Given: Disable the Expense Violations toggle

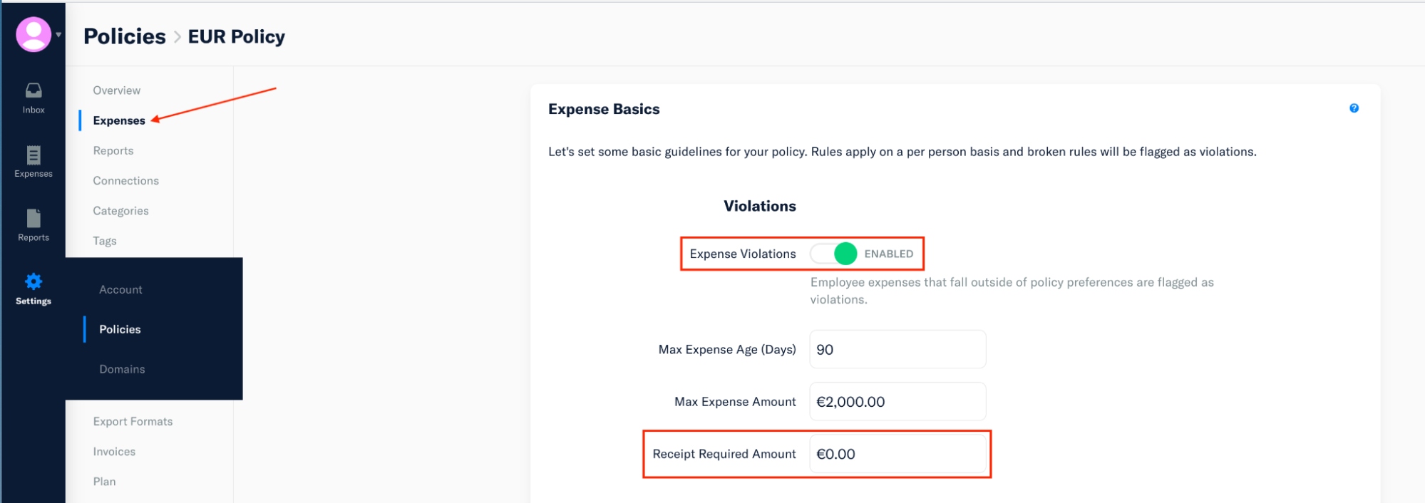Looking at the screenshot, I should [834, 254].
